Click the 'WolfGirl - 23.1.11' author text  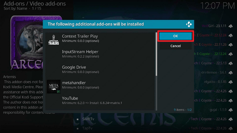click(214, 26)
